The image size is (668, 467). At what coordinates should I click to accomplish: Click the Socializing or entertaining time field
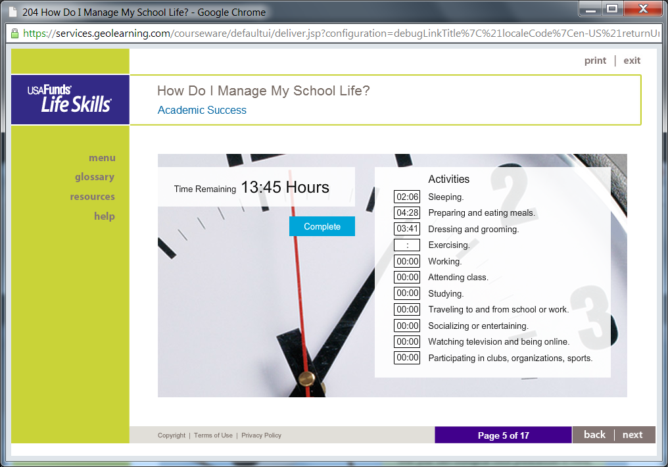point(407,326)
